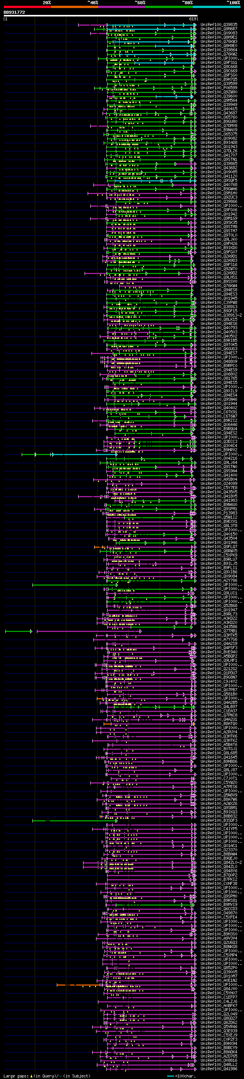Select hit label UniRef100_Q9STN1
This screenshot has height=1079, width=244.
(x=218, y=159)
